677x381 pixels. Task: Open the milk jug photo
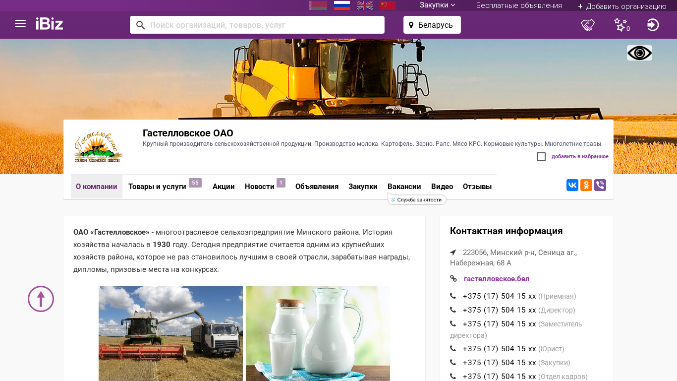click(318, 333)
